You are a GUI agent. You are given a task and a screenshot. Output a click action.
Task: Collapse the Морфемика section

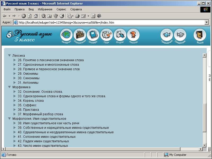(x=9, y=87)
